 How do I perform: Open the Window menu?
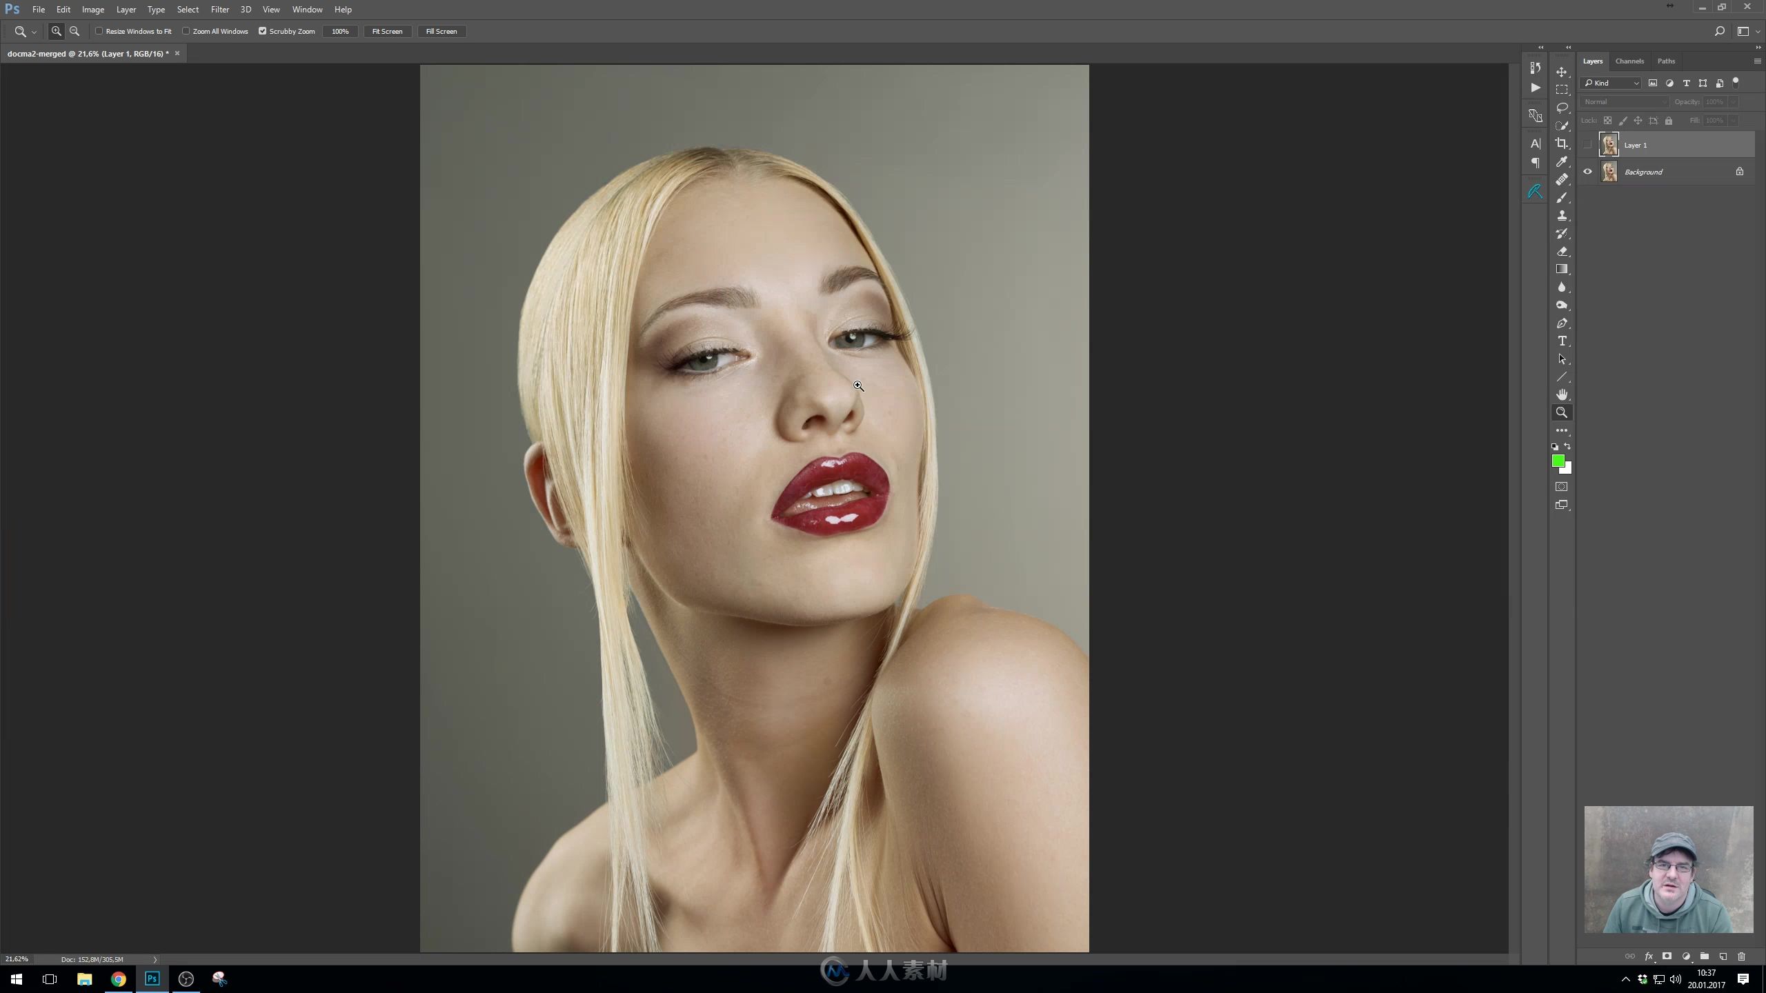tap(307, 10)
